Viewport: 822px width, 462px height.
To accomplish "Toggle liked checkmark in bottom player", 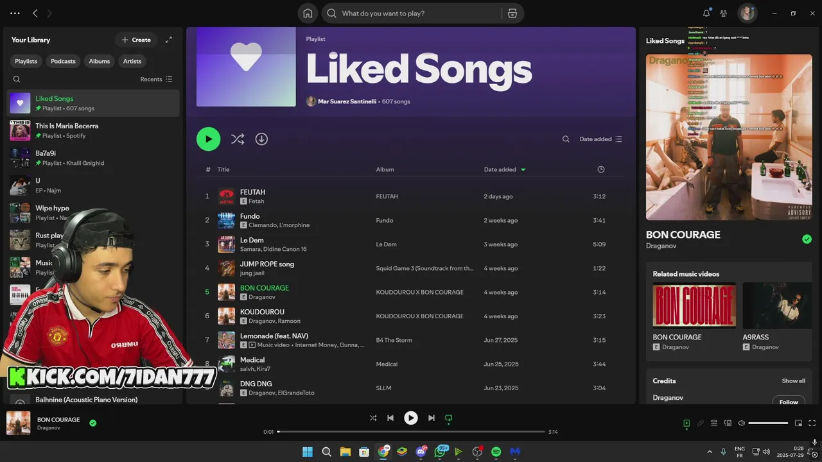I will pyautogui.click(x=93, y=423).
